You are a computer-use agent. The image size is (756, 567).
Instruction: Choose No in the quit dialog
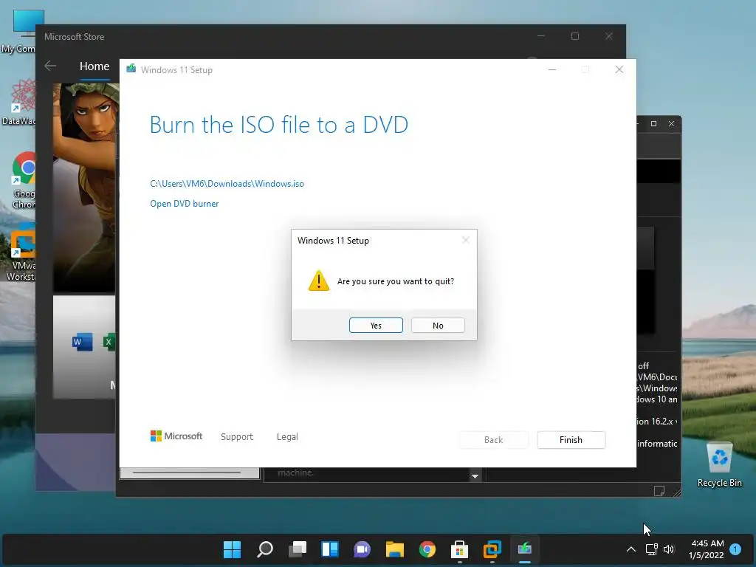(438, 326)
